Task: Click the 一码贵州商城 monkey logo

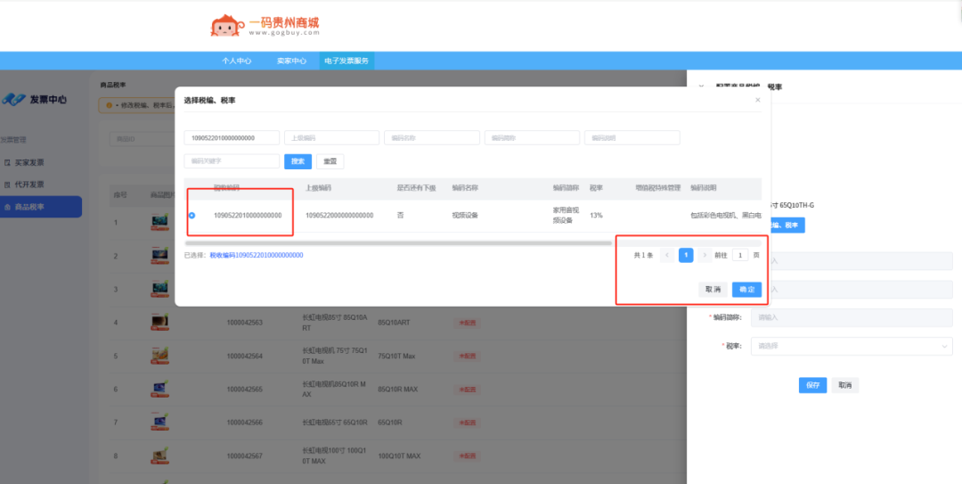Action: (x=265, y=25)
